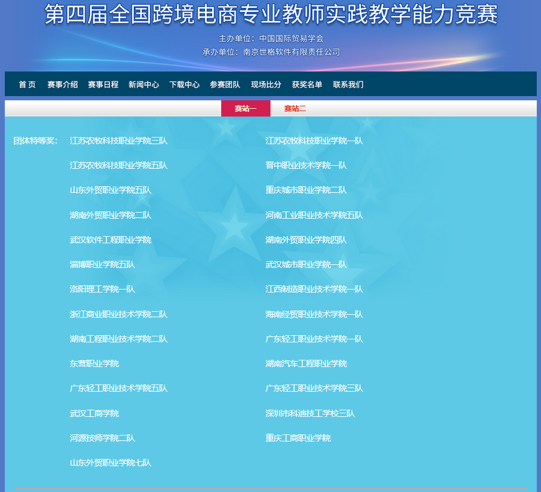541x492 pixels.
Task: Click 现场比分 in the navigation bar
Action: tap(266, 85)
